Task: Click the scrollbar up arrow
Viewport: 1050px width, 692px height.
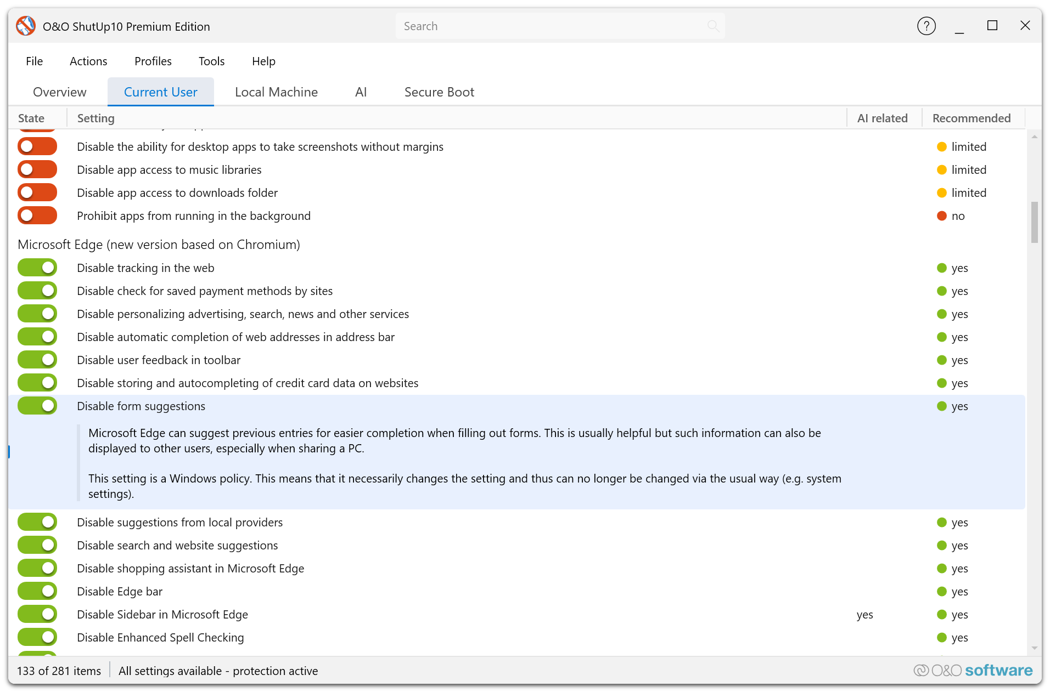Action: (x=1034, y=137)
